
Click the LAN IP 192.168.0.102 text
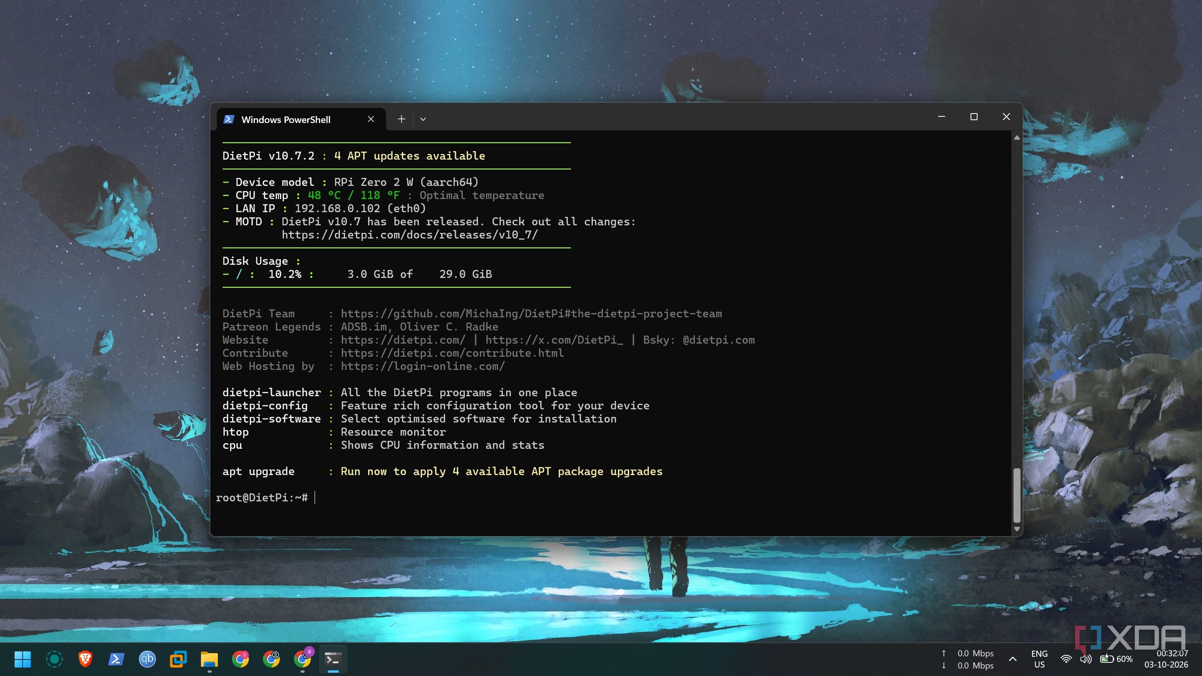point(337,208)
